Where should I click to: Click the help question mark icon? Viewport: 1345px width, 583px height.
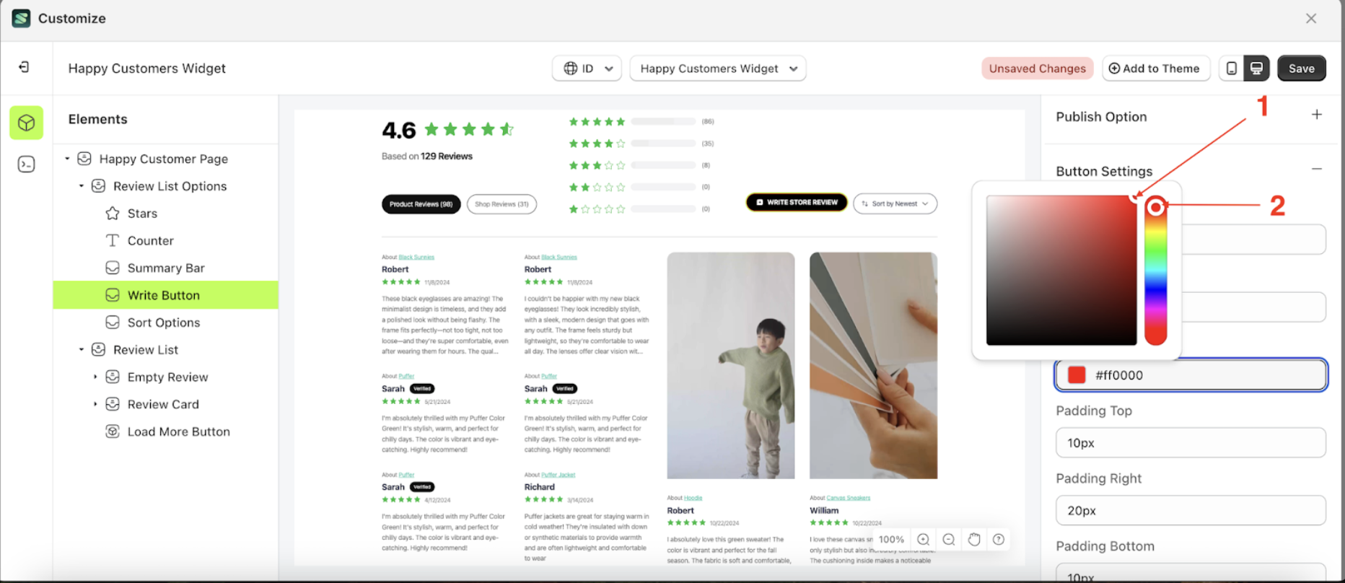pos(999,540)
